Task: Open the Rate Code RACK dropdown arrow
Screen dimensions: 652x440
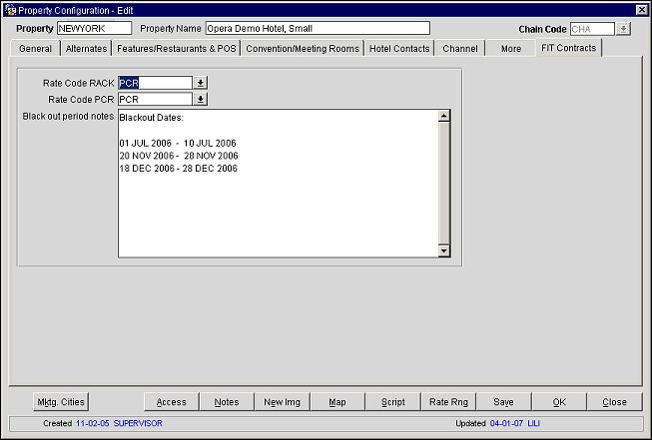Action: click(200, 83)
